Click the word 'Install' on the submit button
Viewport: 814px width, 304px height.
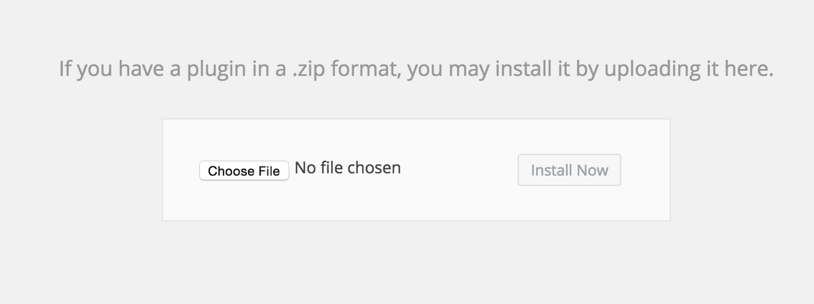pos(551,170)
